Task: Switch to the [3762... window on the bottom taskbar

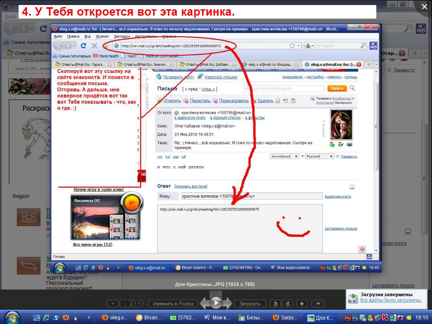Action: pos(183,318)
